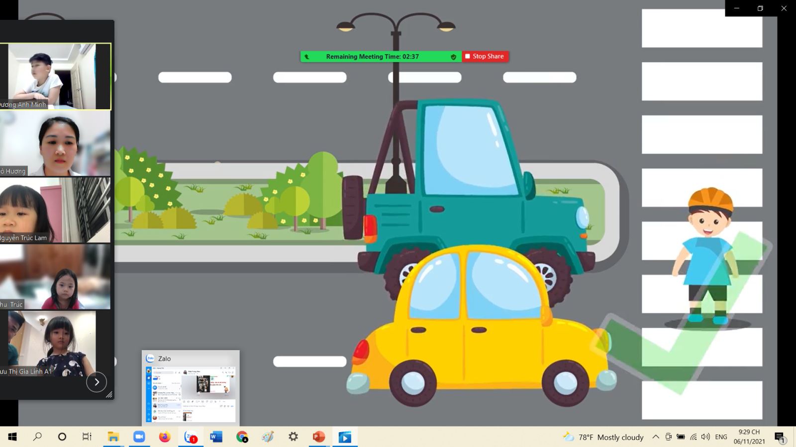Switch the ENG input language
Screen dimensions: 796x447
coord(721,437)
